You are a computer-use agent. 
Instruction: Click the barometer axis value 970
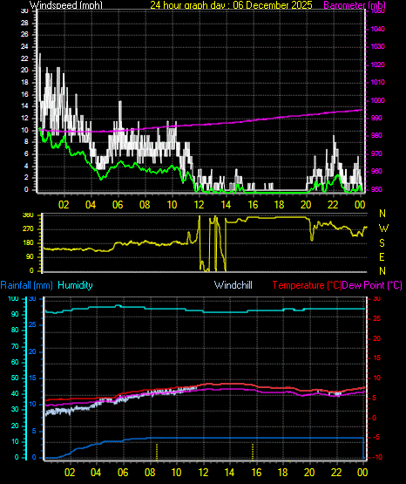376,153
